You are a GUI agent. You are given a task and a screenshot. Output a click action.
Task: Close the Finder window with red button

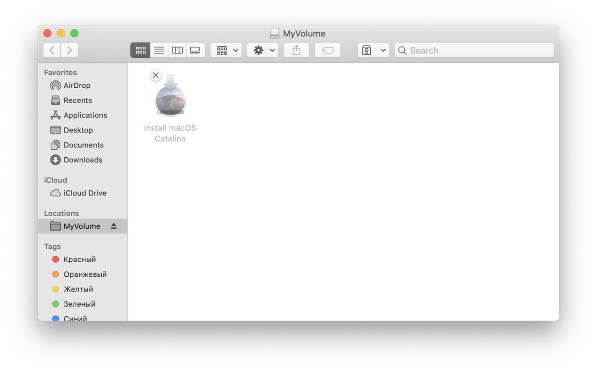[x=48, y=34]
